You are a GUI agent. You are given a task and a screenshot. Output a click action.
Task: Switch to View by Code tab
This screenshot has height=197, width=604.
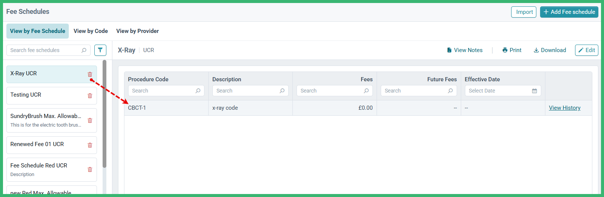click(x=91, y=31)
